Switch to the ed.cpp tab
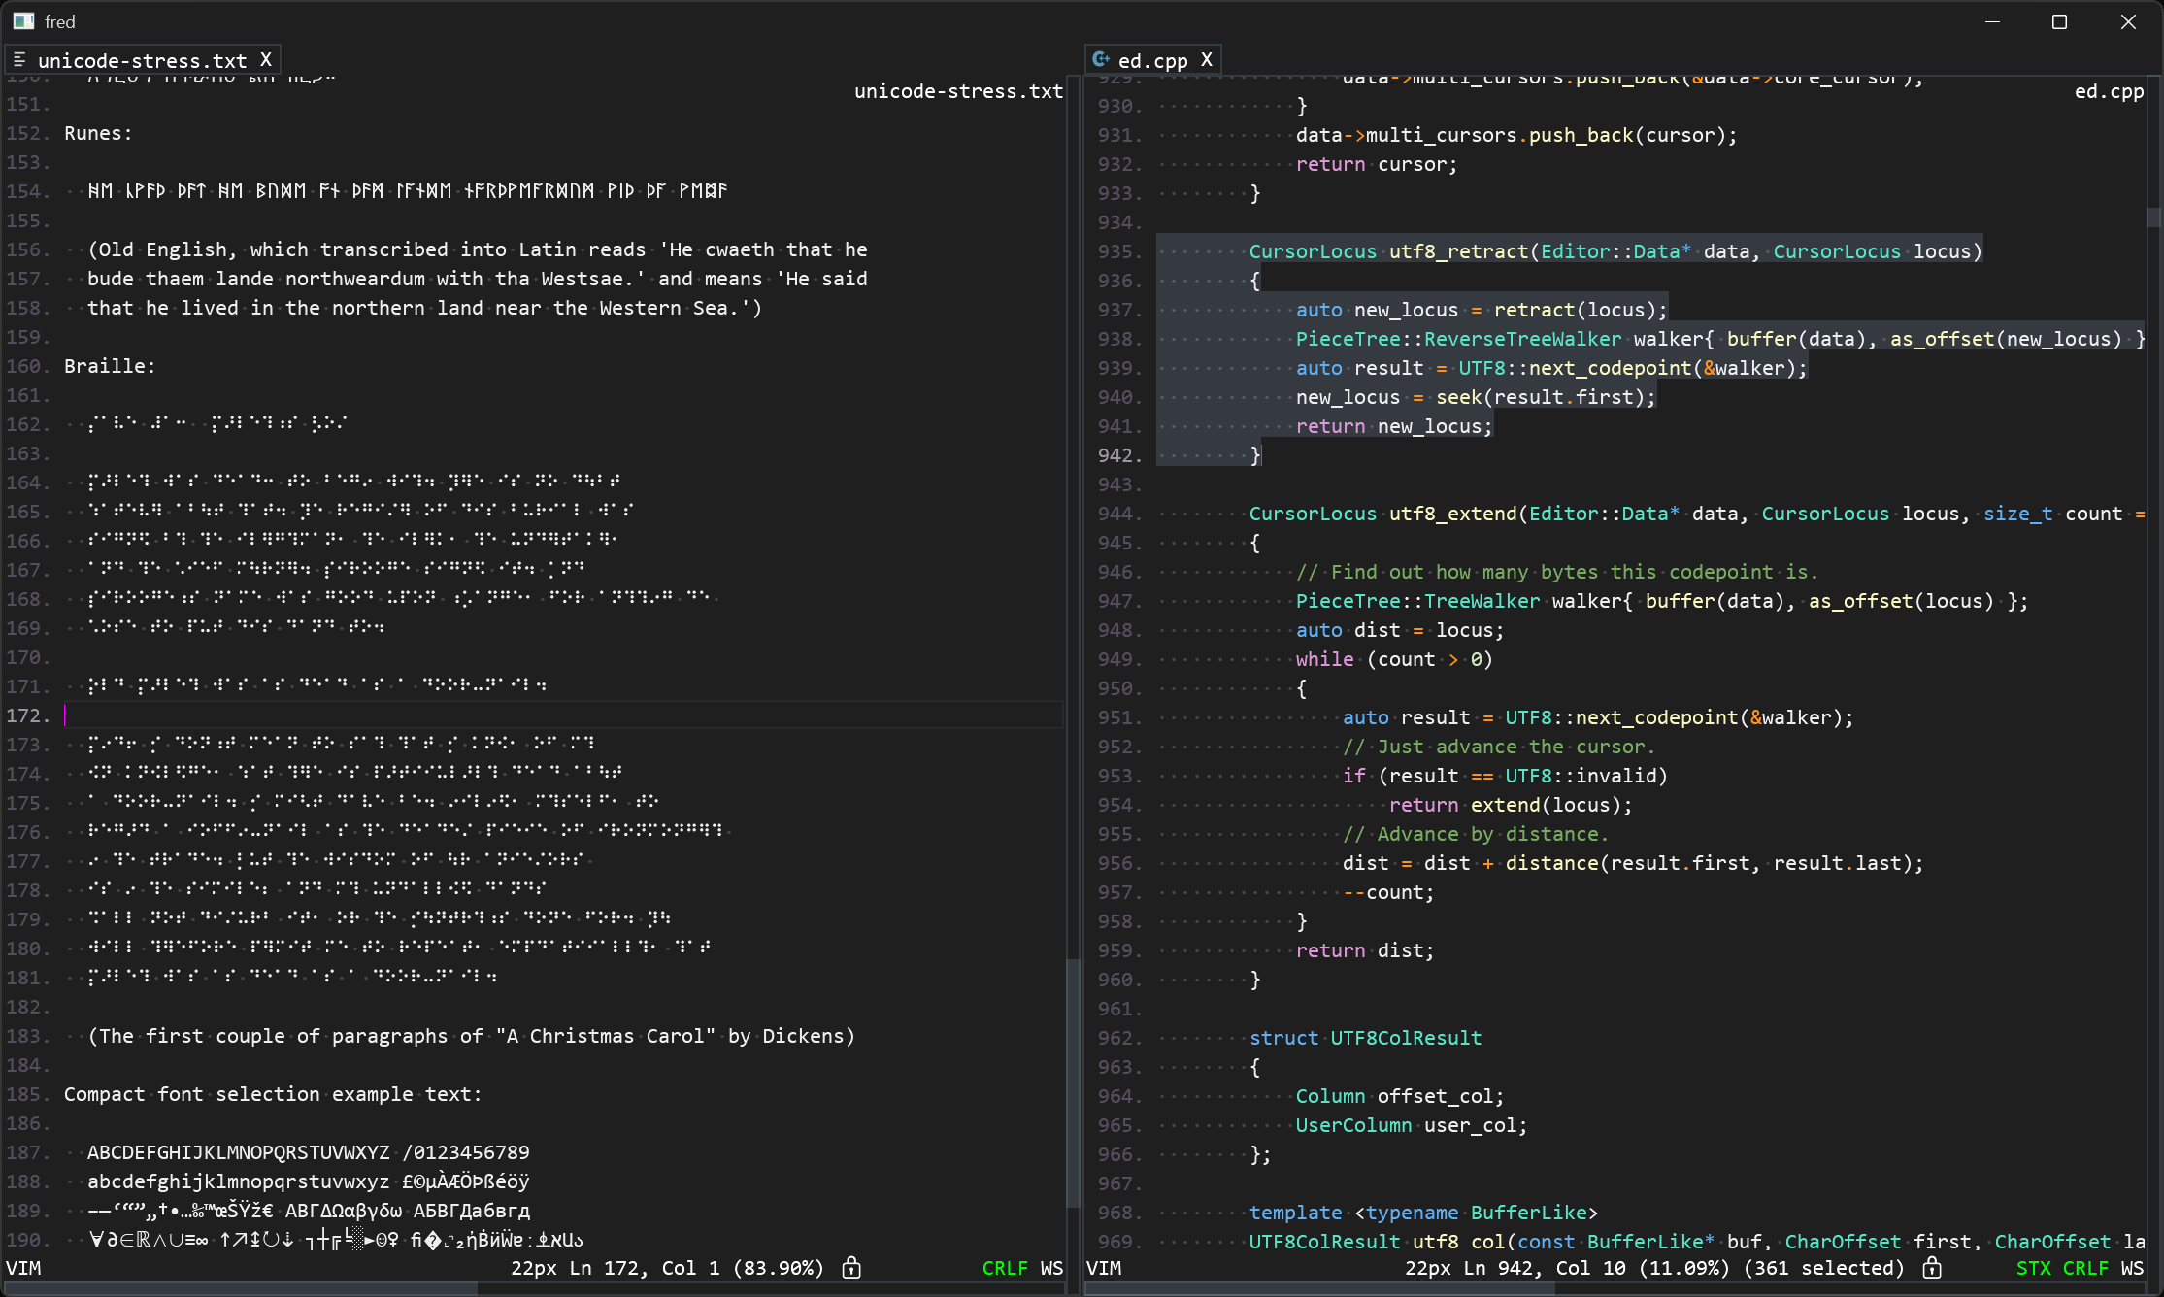Screen dimensions: 2164x1297 click(1152, 60)
